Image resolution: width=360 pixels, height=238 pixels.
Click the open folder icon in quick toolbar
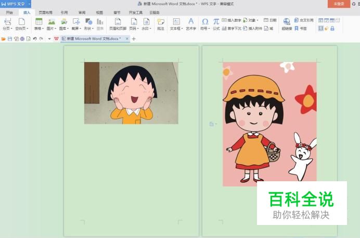4,39
